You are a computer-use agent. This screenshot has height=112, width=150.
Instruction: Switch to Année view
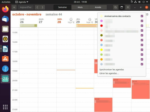tap(98, 7)
